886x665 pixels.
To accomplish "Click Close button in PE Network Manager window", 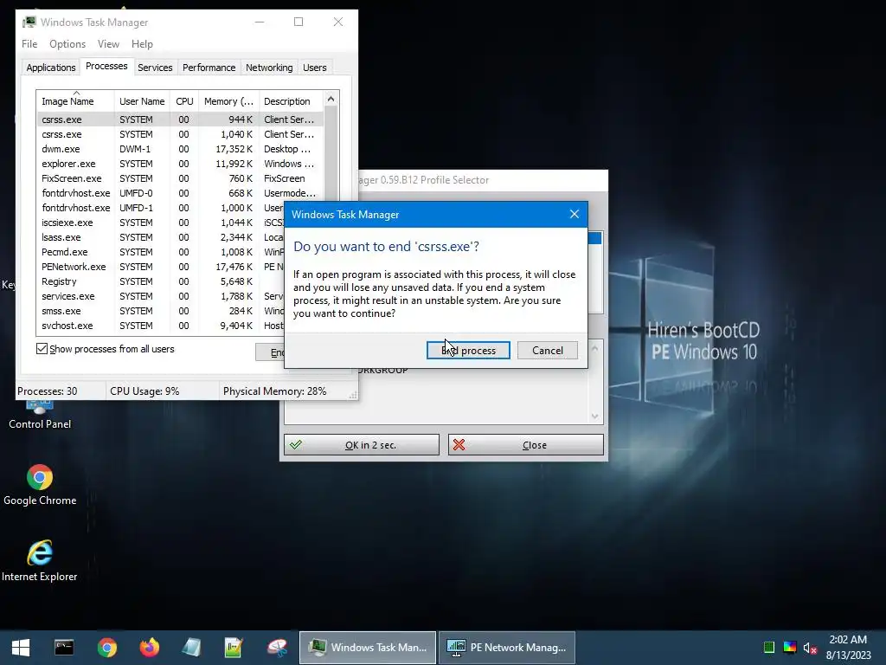I will tap(526, 445).
